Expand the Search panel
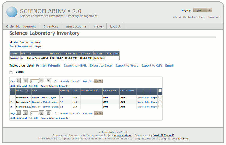Screen dimensions: 226x145 tap(11, 72)
